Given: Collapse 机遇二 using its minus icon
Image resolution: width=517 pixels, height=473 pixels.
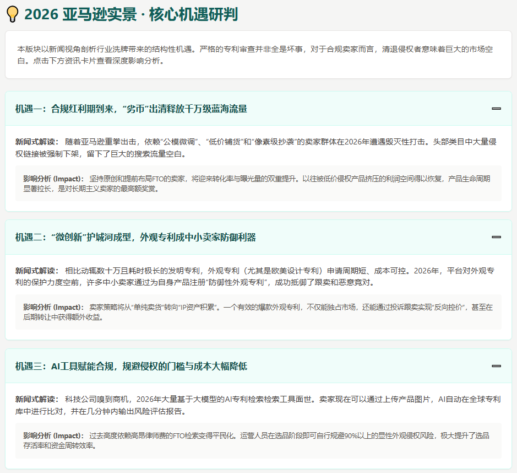Looking at the screenshot, I should (496, 237).
